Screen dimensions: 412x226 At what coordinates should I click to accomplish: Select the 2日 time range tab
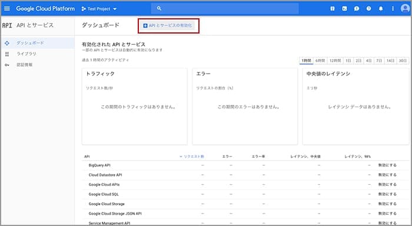pyautogui.click(x=358, y=61)
